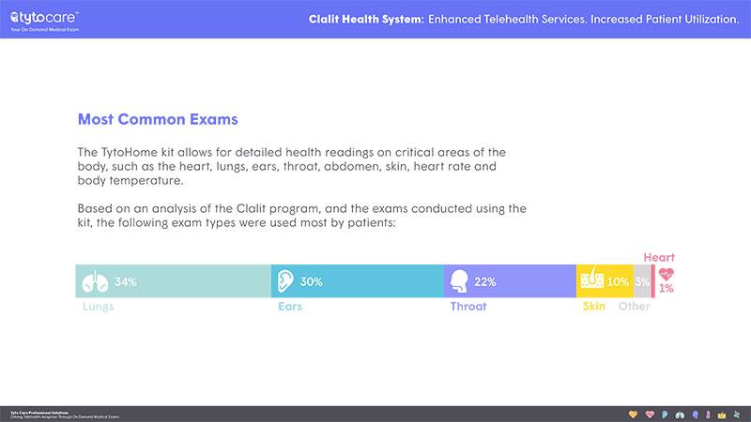Screen dimensions: 751x422
Task: Select the 34% Lungs bar segment
Action: click(174, 281)
